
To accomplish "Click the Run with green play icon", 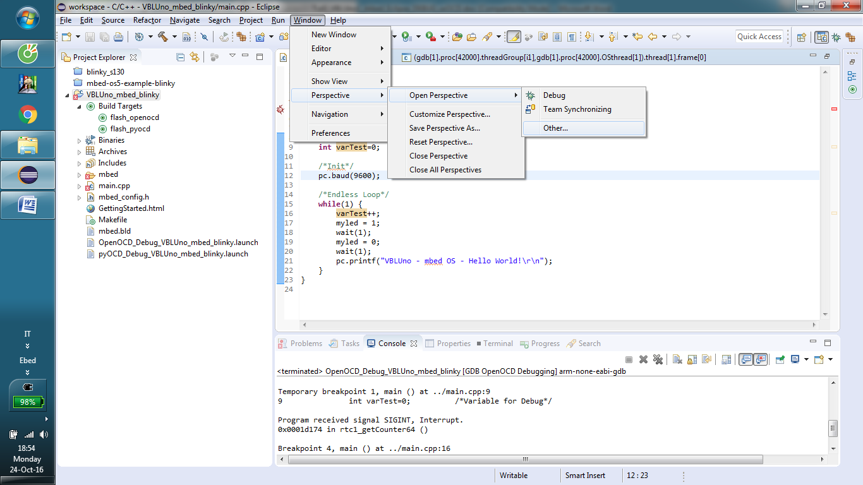I will [x=406, y=37].
